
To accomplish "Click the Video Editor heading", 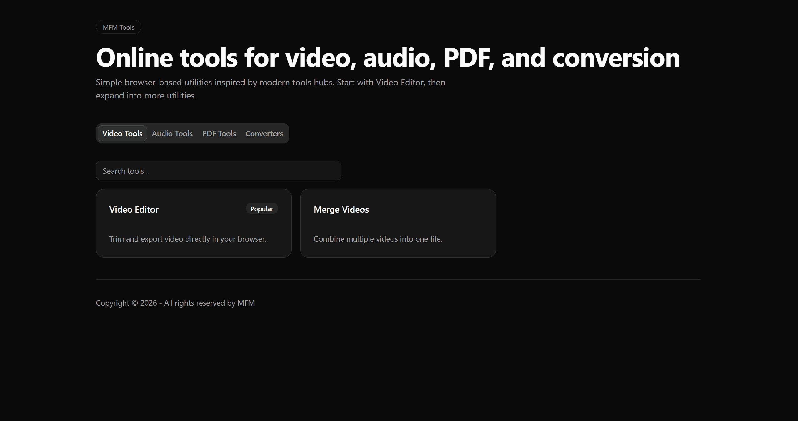I will point(134,209).
